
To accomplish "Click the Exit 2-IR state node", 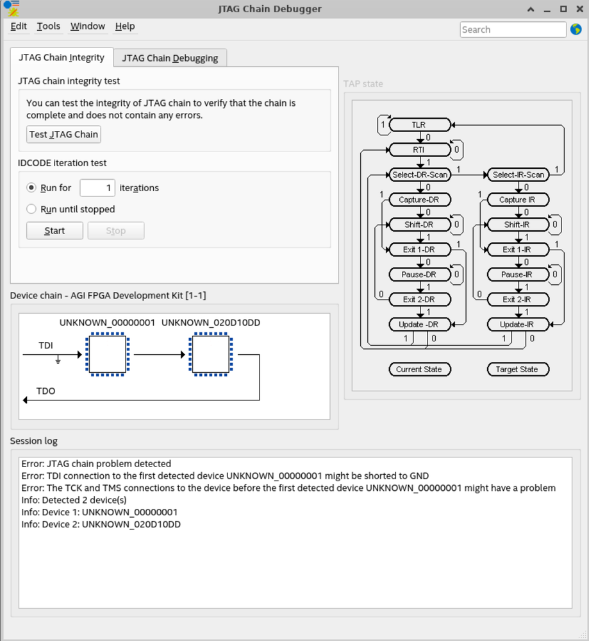I will click(518, 299).
